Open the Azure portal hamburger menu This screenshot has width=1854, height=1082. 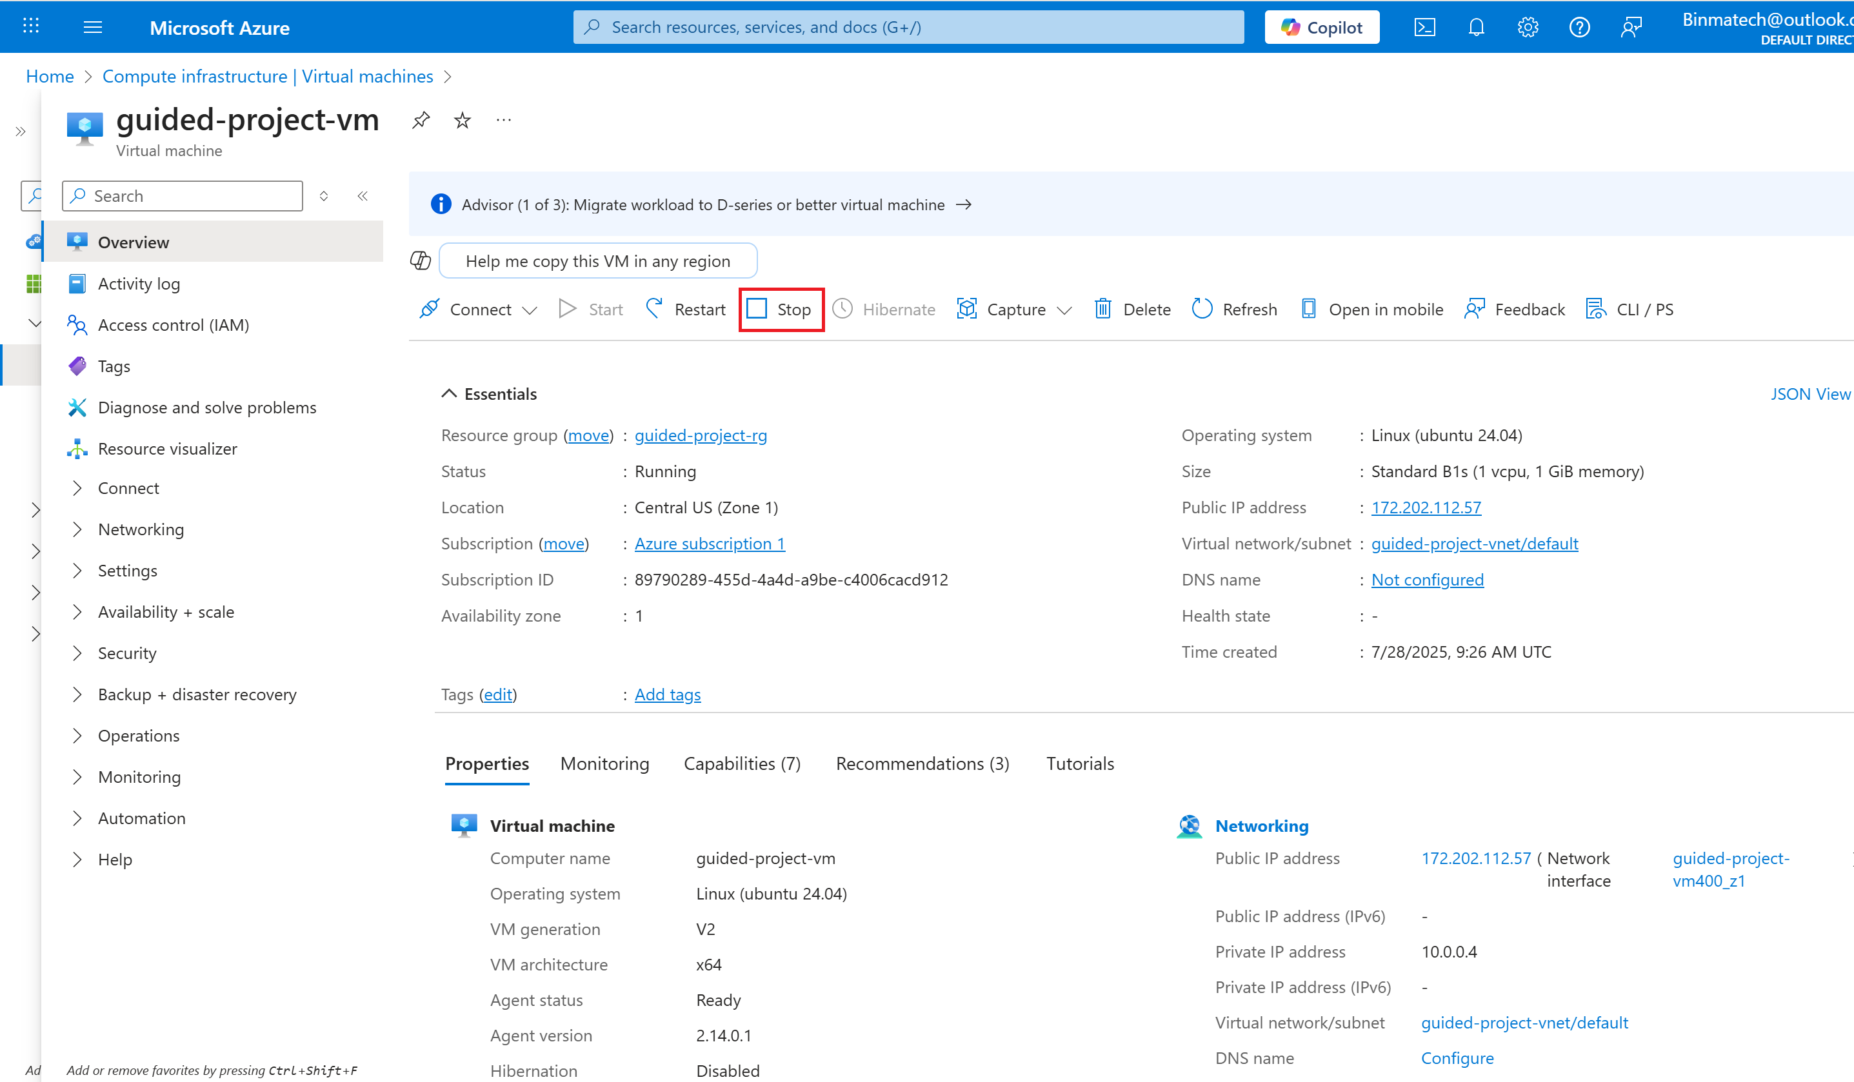pos(93,27)
